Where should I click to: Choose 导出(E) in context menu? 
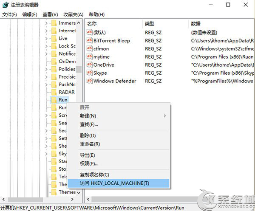[x=119, y=155]
